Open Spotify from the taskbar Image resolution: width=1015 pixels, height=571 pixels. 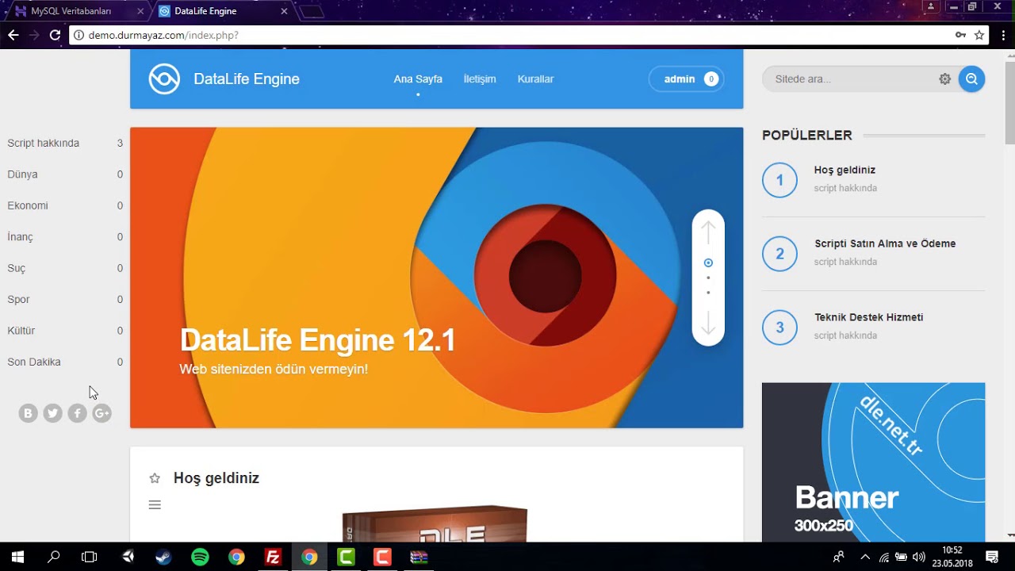[x=200, y=557]
